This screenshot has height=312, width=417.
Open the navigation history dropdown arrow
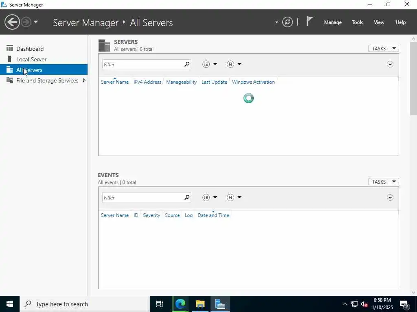pos(36,22)
